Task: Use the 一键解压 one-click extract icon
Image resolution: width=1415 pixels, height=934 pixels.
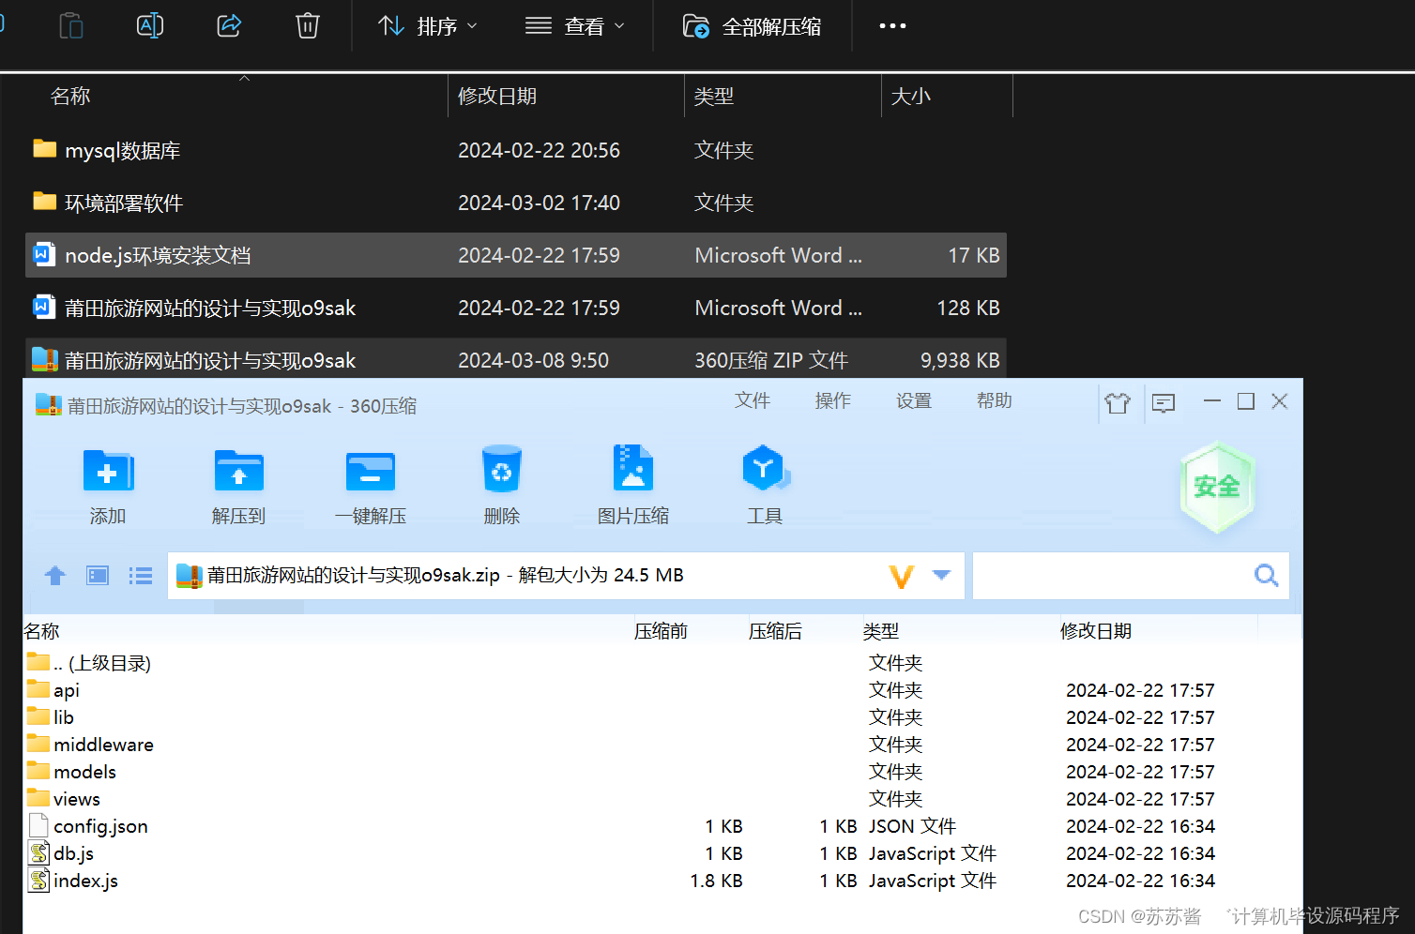Action: [370, 483]
